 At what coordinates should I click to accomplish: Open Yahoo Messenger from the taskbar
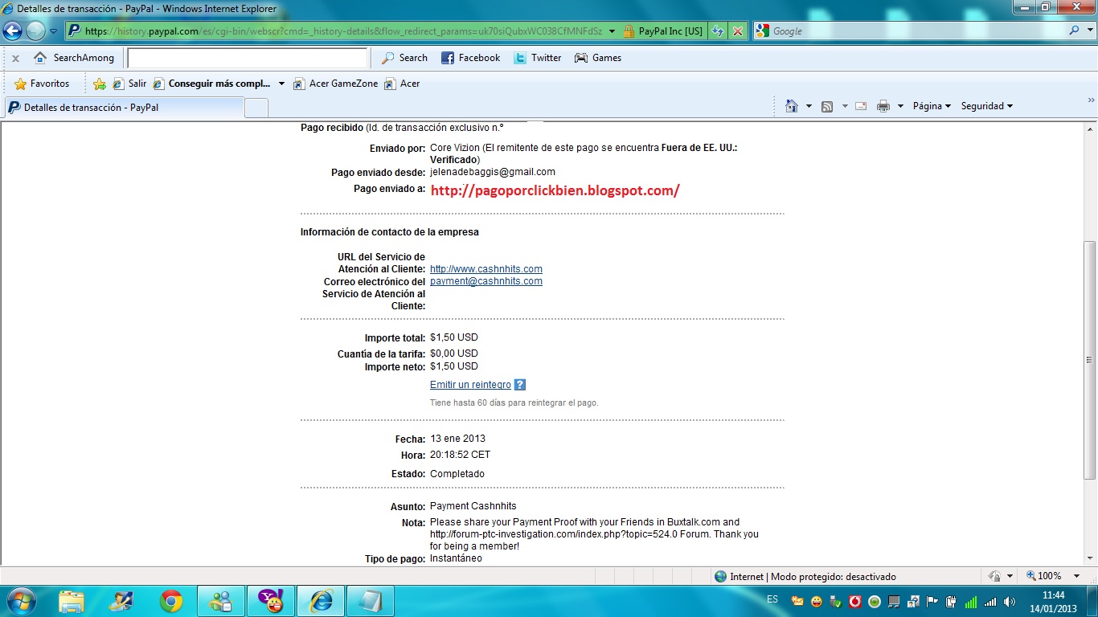pyautogui.click(x=271, y=601)
